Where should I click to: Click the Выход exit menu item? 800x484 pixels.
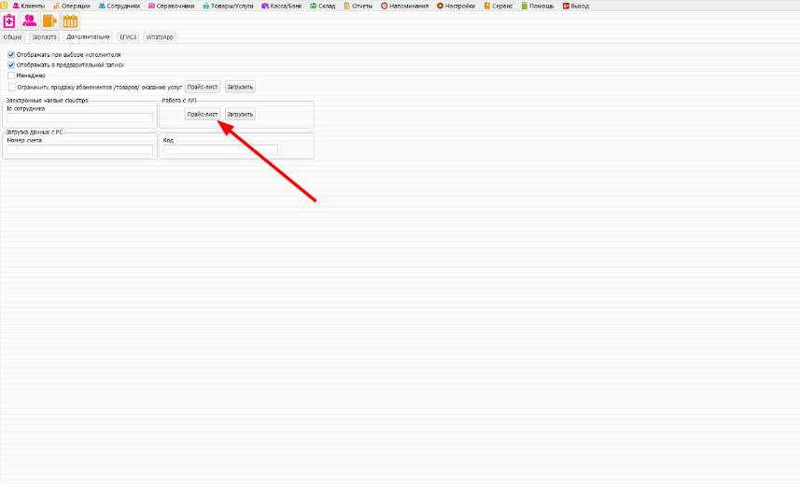coord(575,6)
